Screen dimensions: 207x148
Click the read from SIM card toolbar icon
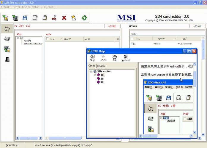pyautogui.click(x=5, y=18)
